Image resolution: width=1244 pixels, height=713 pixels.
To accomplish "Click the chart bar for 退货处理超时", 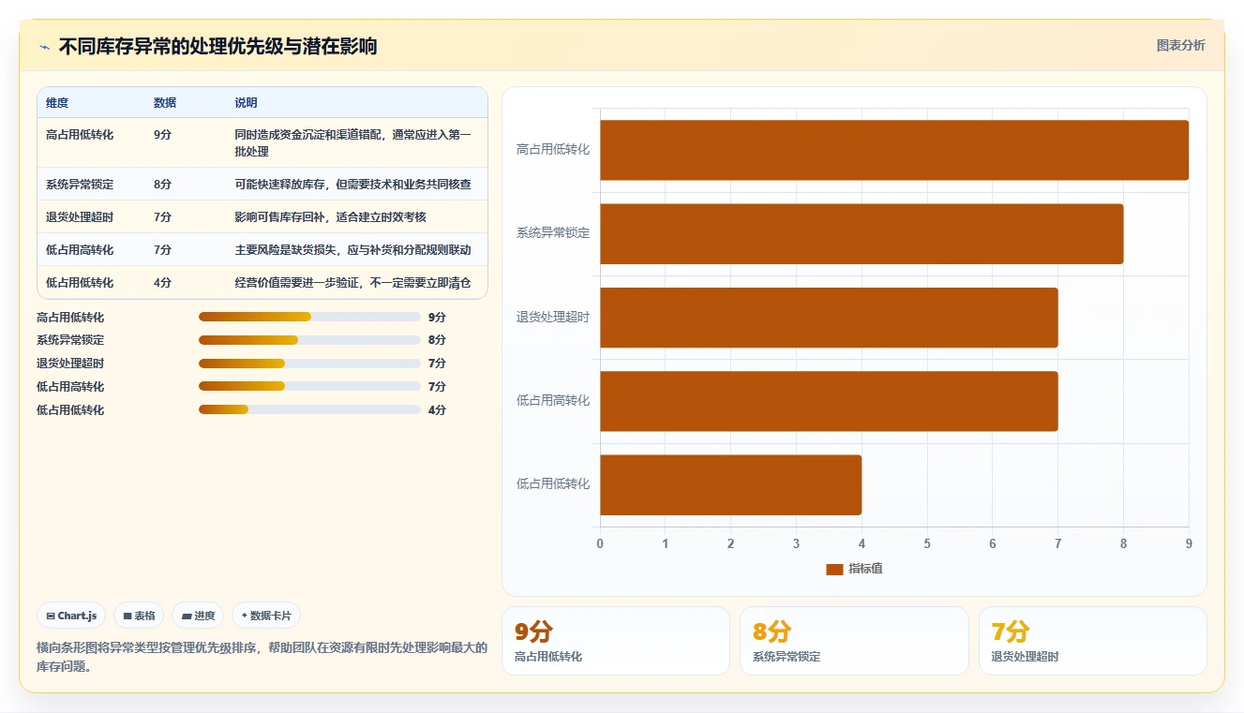I will [x=829, y=317].
